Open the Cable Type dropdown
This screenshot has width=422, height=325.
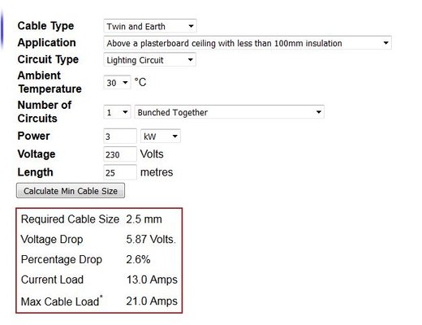150,26
